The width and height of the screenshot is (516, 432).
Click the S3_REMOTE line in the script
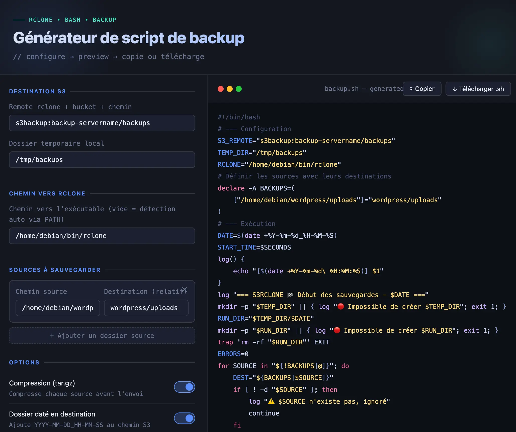(306, 141)
